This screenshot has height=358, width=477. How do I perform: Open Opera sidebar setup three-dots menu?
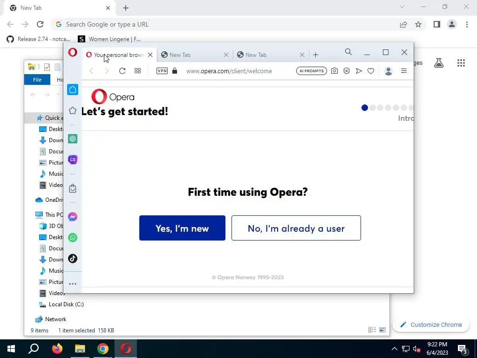click(73, 284)
